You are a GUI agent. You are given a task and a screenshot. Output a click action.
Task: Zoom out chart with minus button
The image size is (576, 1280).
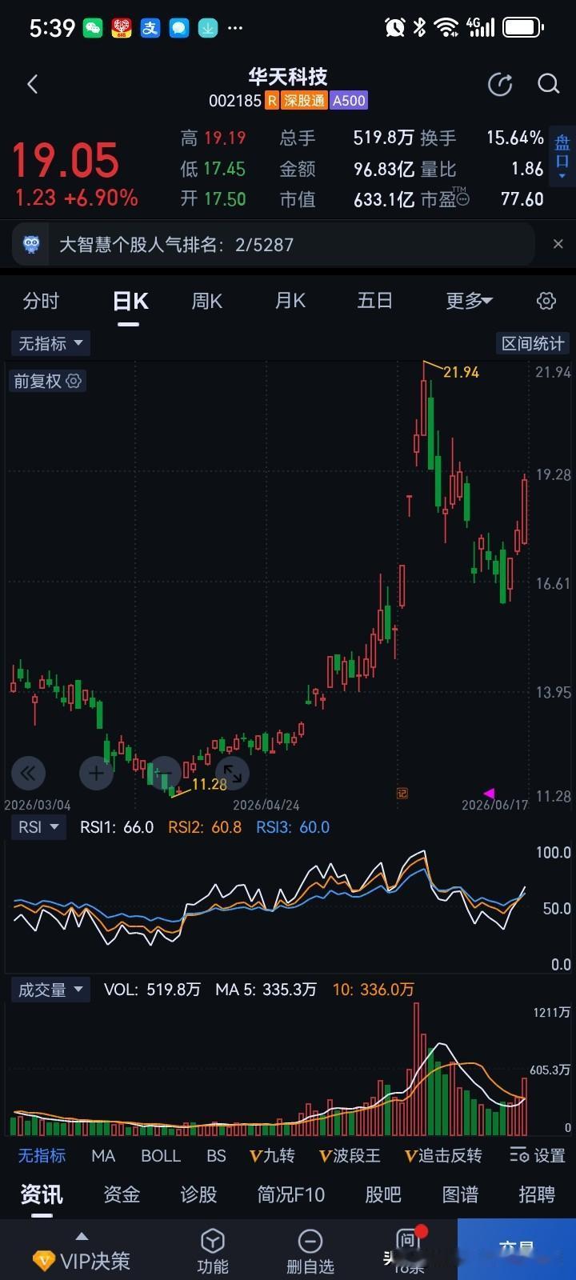click(165, 773)
